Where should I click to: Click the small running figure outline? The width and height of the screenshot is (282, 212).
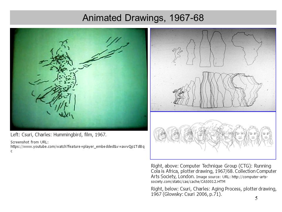pos(177,55)
